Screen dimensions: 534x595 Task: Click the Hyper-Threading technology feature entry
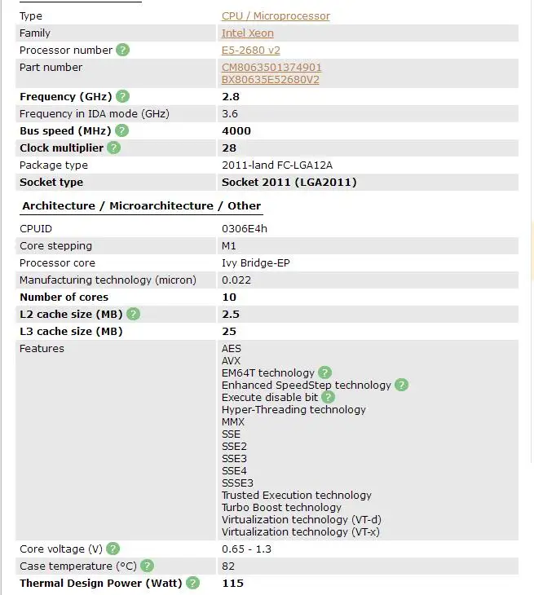pyautogui.click(x=293, y=409)
